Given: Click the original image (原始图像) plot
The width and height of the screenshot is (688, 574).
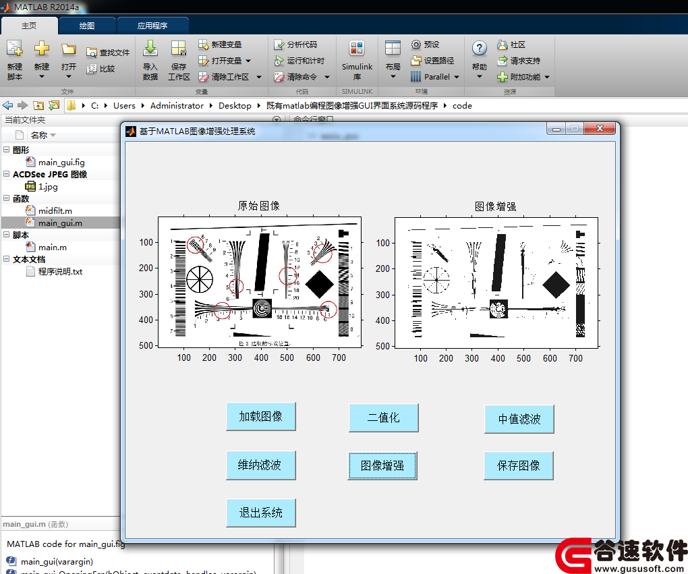Looking at the screenshot, I should point(259,282).
